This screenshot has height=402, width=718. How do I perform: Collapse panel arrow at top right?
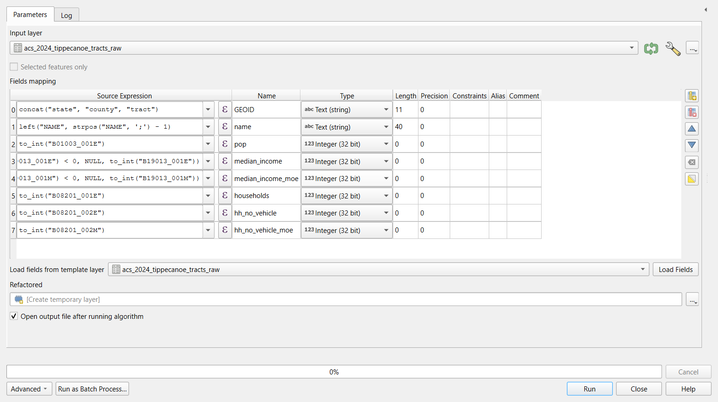706,9
